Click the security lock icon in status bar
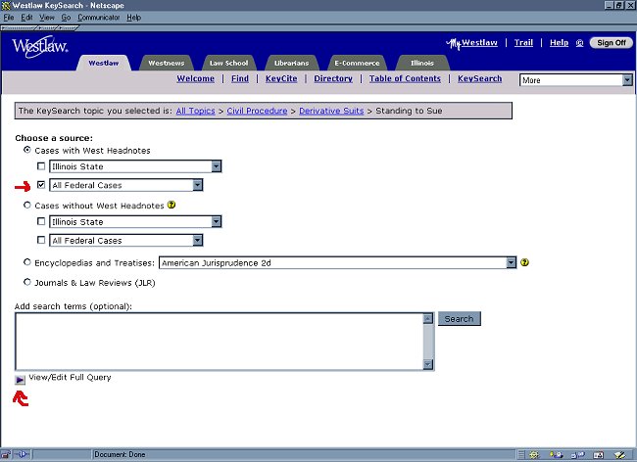Screen dimensions: 637x462 point(6,455)
